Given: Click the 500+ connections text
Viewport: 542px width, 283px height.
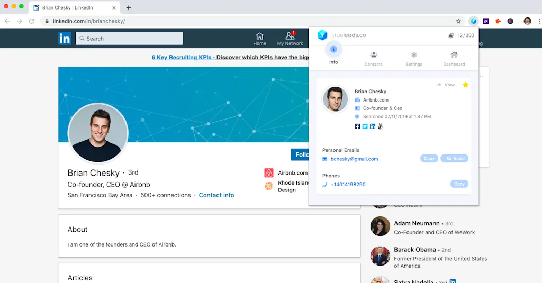Looking at the screenshot, I should click(x=166, y=195).
